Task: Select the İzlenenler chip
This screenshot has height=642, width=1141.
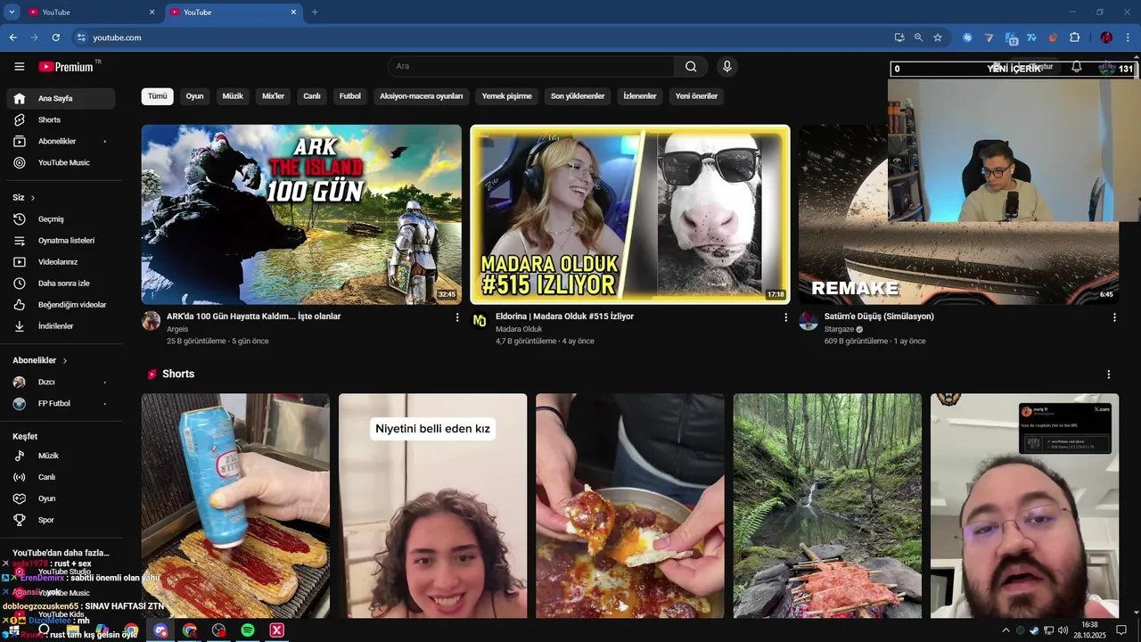Action: pos(640,96)
